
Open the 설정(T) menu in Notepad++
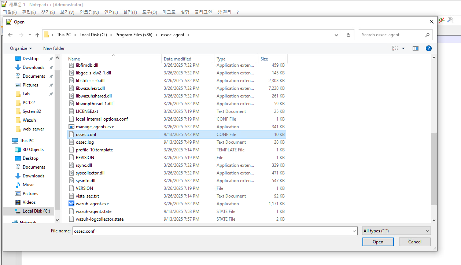click(130, 12)
